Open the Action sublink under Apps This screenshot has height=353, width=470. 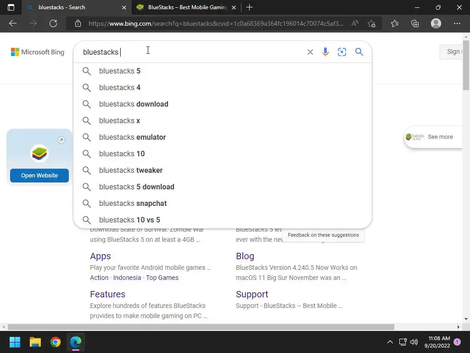click(x=99, y=278)
